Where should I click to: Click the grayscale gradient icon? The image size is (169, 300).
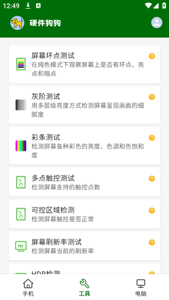[x=21, y=105]
